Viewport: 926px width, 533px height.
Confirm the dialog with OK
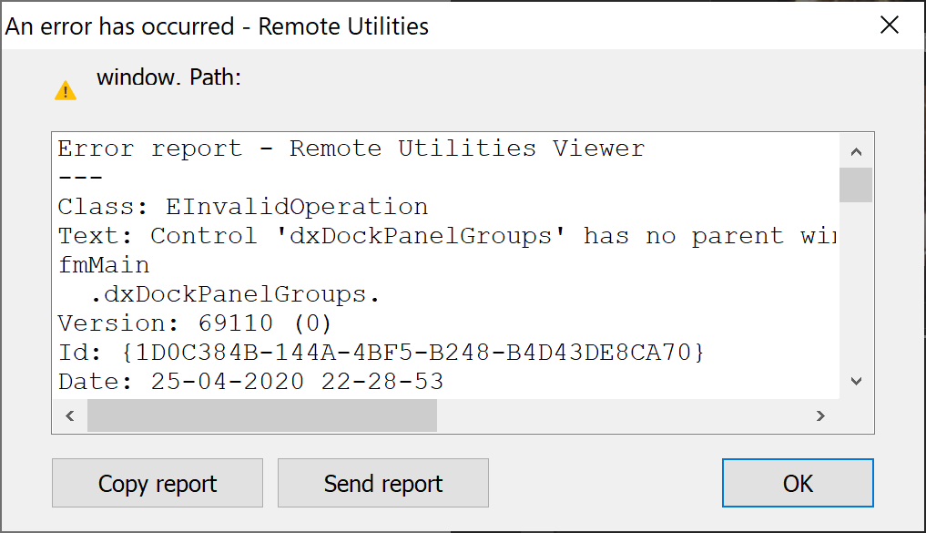coord(798,483)
